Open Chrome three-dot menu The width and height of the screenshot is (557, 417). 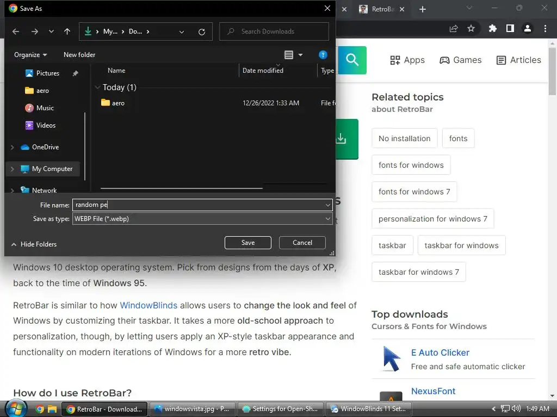tap(545, 28)
